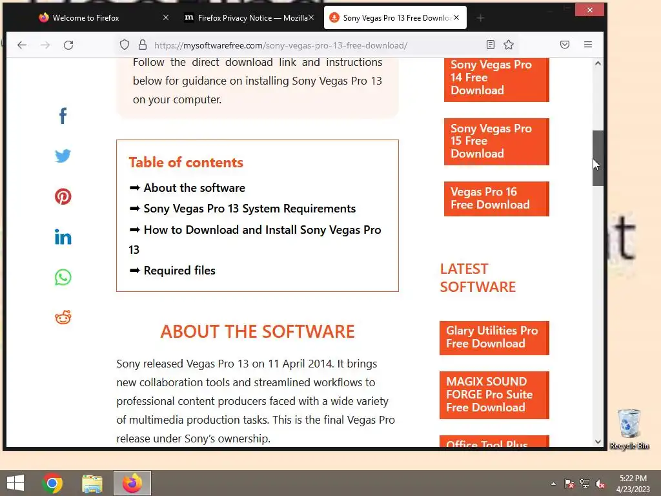Open tracking protection shield icon
The width and height of the screenshot is (661, 496).
click(125, 45)
